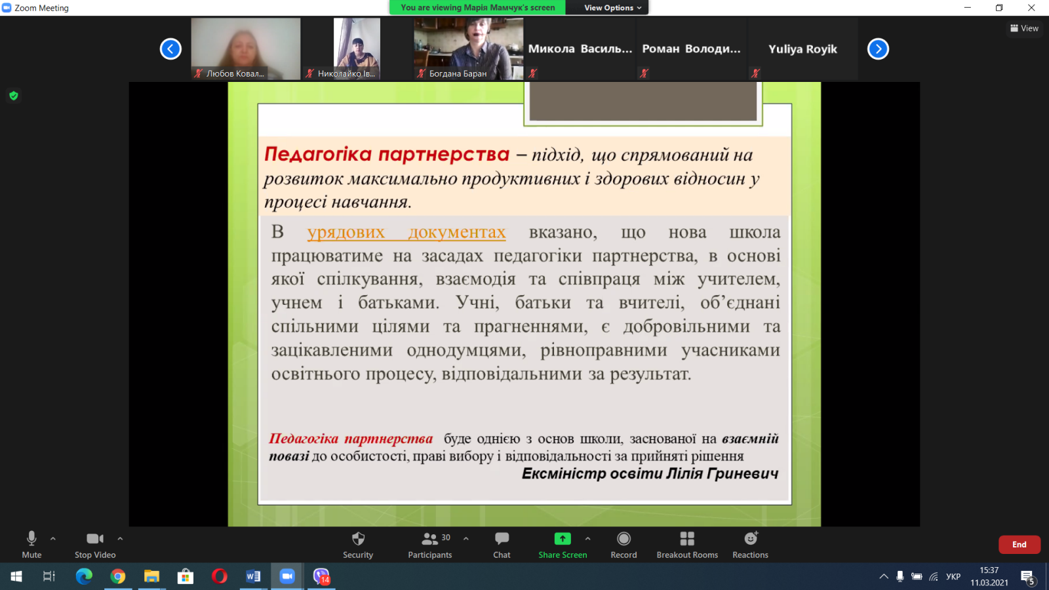Show next participants with right arrow

(878, 49)
